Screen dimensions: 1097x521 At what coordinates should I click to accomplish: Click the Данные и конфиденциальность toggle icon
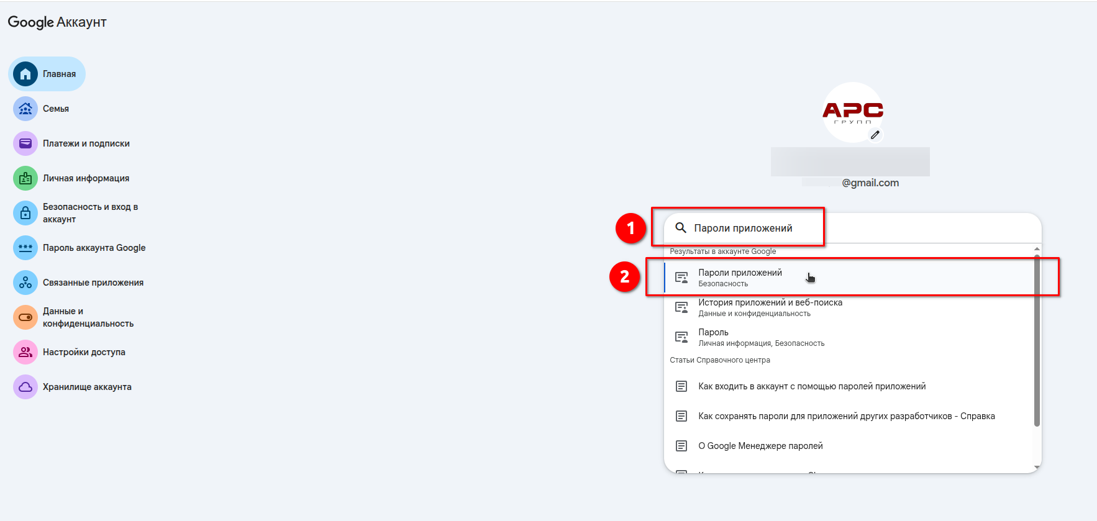pos(25,317)
